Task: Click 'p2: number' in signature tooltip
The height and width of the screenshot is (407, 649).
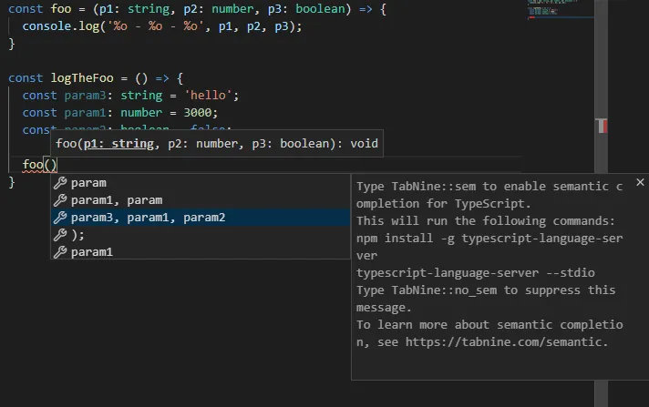Action: point(202,144)
